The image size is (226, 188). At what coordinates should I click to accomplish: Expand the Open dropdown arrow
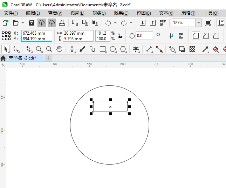coord(23,23)
